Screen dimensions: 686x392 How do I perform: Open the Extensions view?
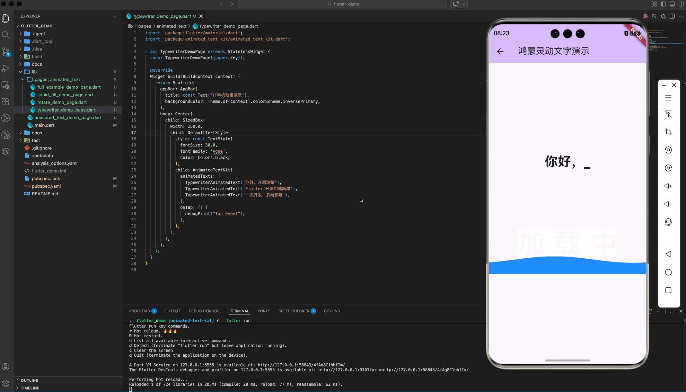6,101
